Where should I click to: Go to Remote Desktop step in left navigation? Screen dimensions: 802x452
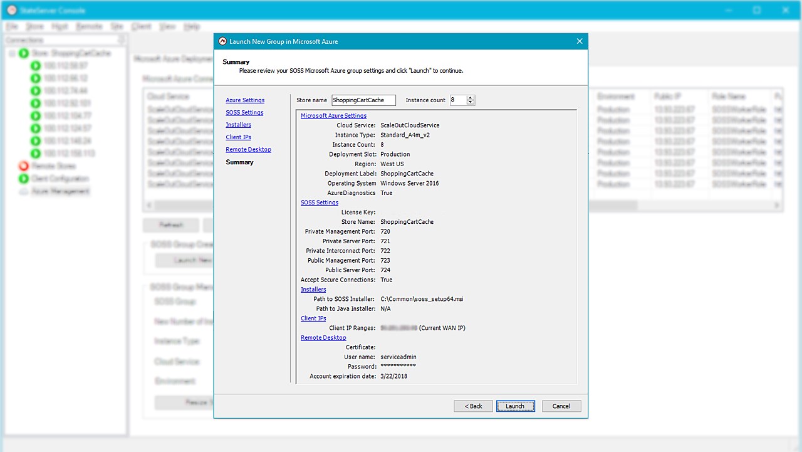tap(248, 150)
